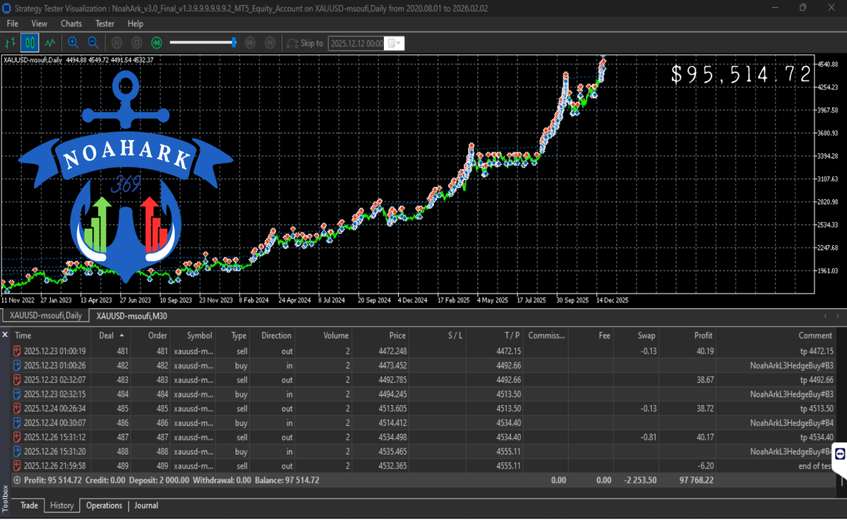Viewport: 847px width, 520px height.
Task: Click the floating panel icon at right edge
Action: click(840, 454)
